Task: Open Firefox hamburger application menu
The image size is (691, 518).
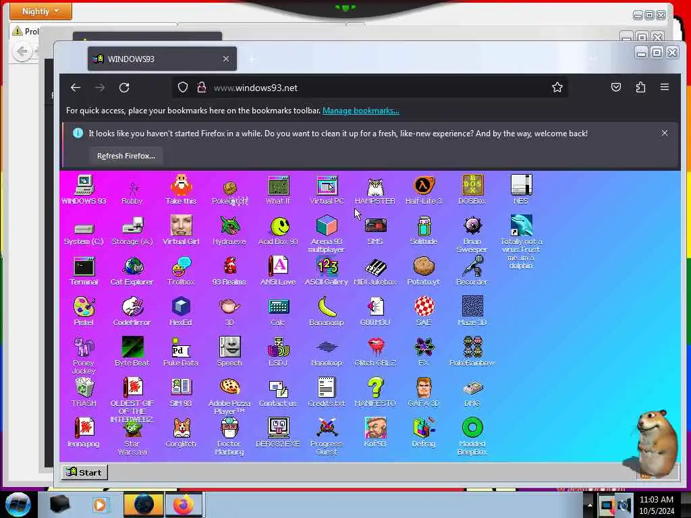Action: (x=665, y=87)
